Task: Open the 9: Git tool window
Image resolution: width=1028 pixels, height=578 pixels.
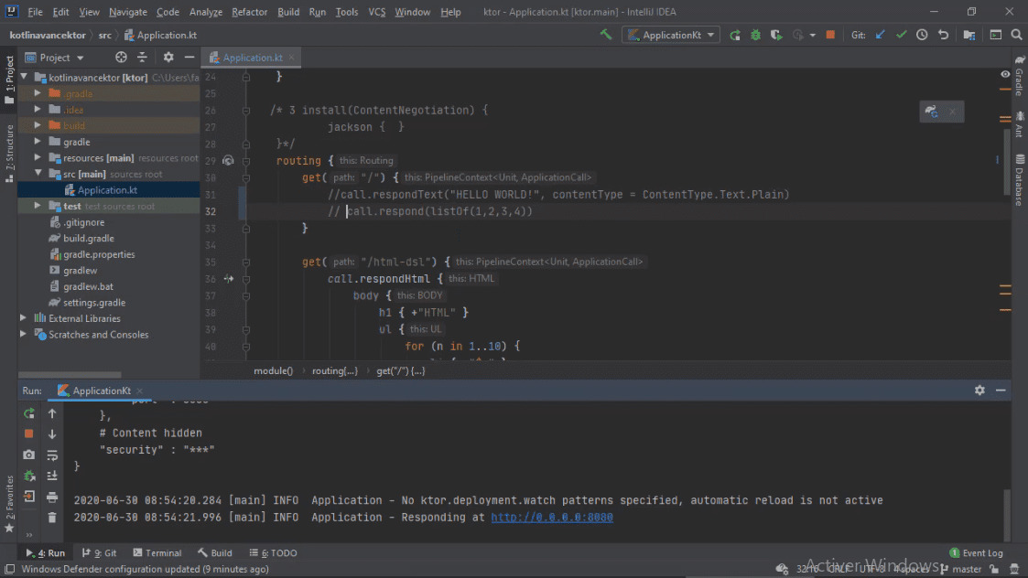Action: coord(100,553)
